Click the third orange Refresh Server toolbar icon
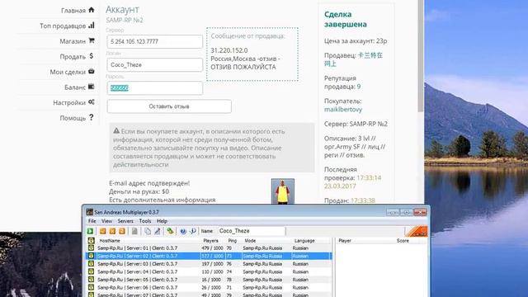Screen dimensions: 528x297 tap(122, 231)
